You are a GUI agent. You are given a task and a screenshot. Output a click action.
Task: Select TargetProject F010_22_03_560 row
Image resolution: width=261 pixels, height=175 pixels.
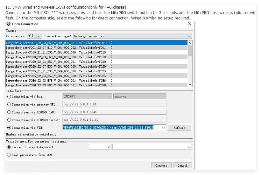point(96,57)
